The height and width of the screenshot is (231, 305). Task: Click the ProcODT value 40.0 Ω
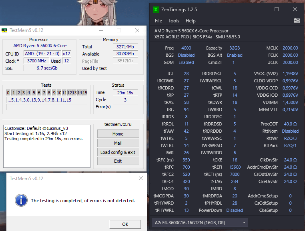click(290, 124)
